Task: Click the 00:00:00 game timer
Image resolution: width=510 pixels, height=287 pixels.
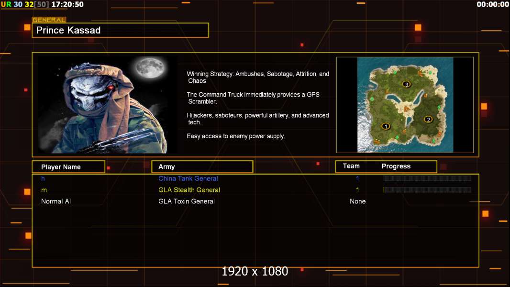Action: coord(493,4)
